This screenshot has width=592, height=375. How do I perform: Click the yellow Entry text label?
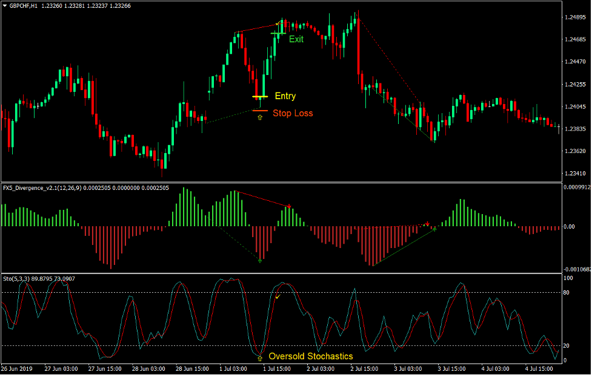point(285,96)
